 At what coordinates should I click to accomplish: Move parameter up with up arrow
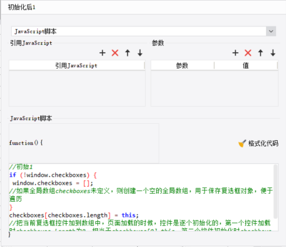pyautogui.click(x=260, y=53)
